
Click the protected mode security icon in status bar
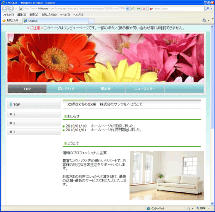(189, 209)
